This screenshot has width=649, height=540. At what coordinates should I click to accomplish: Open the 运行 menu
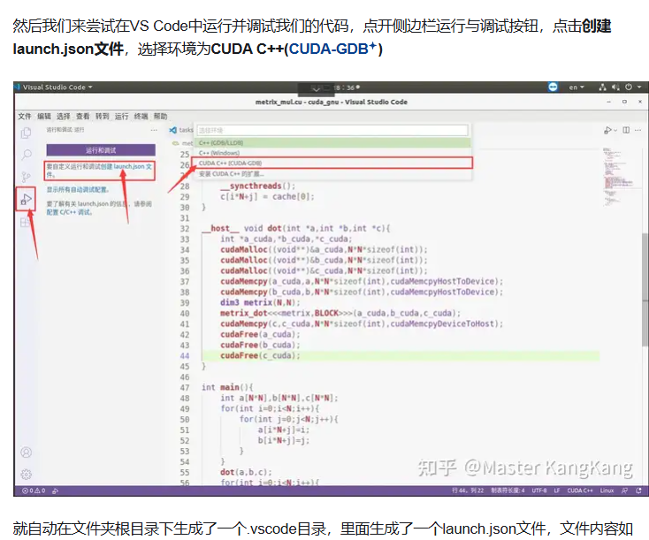(x=122, y=117)
